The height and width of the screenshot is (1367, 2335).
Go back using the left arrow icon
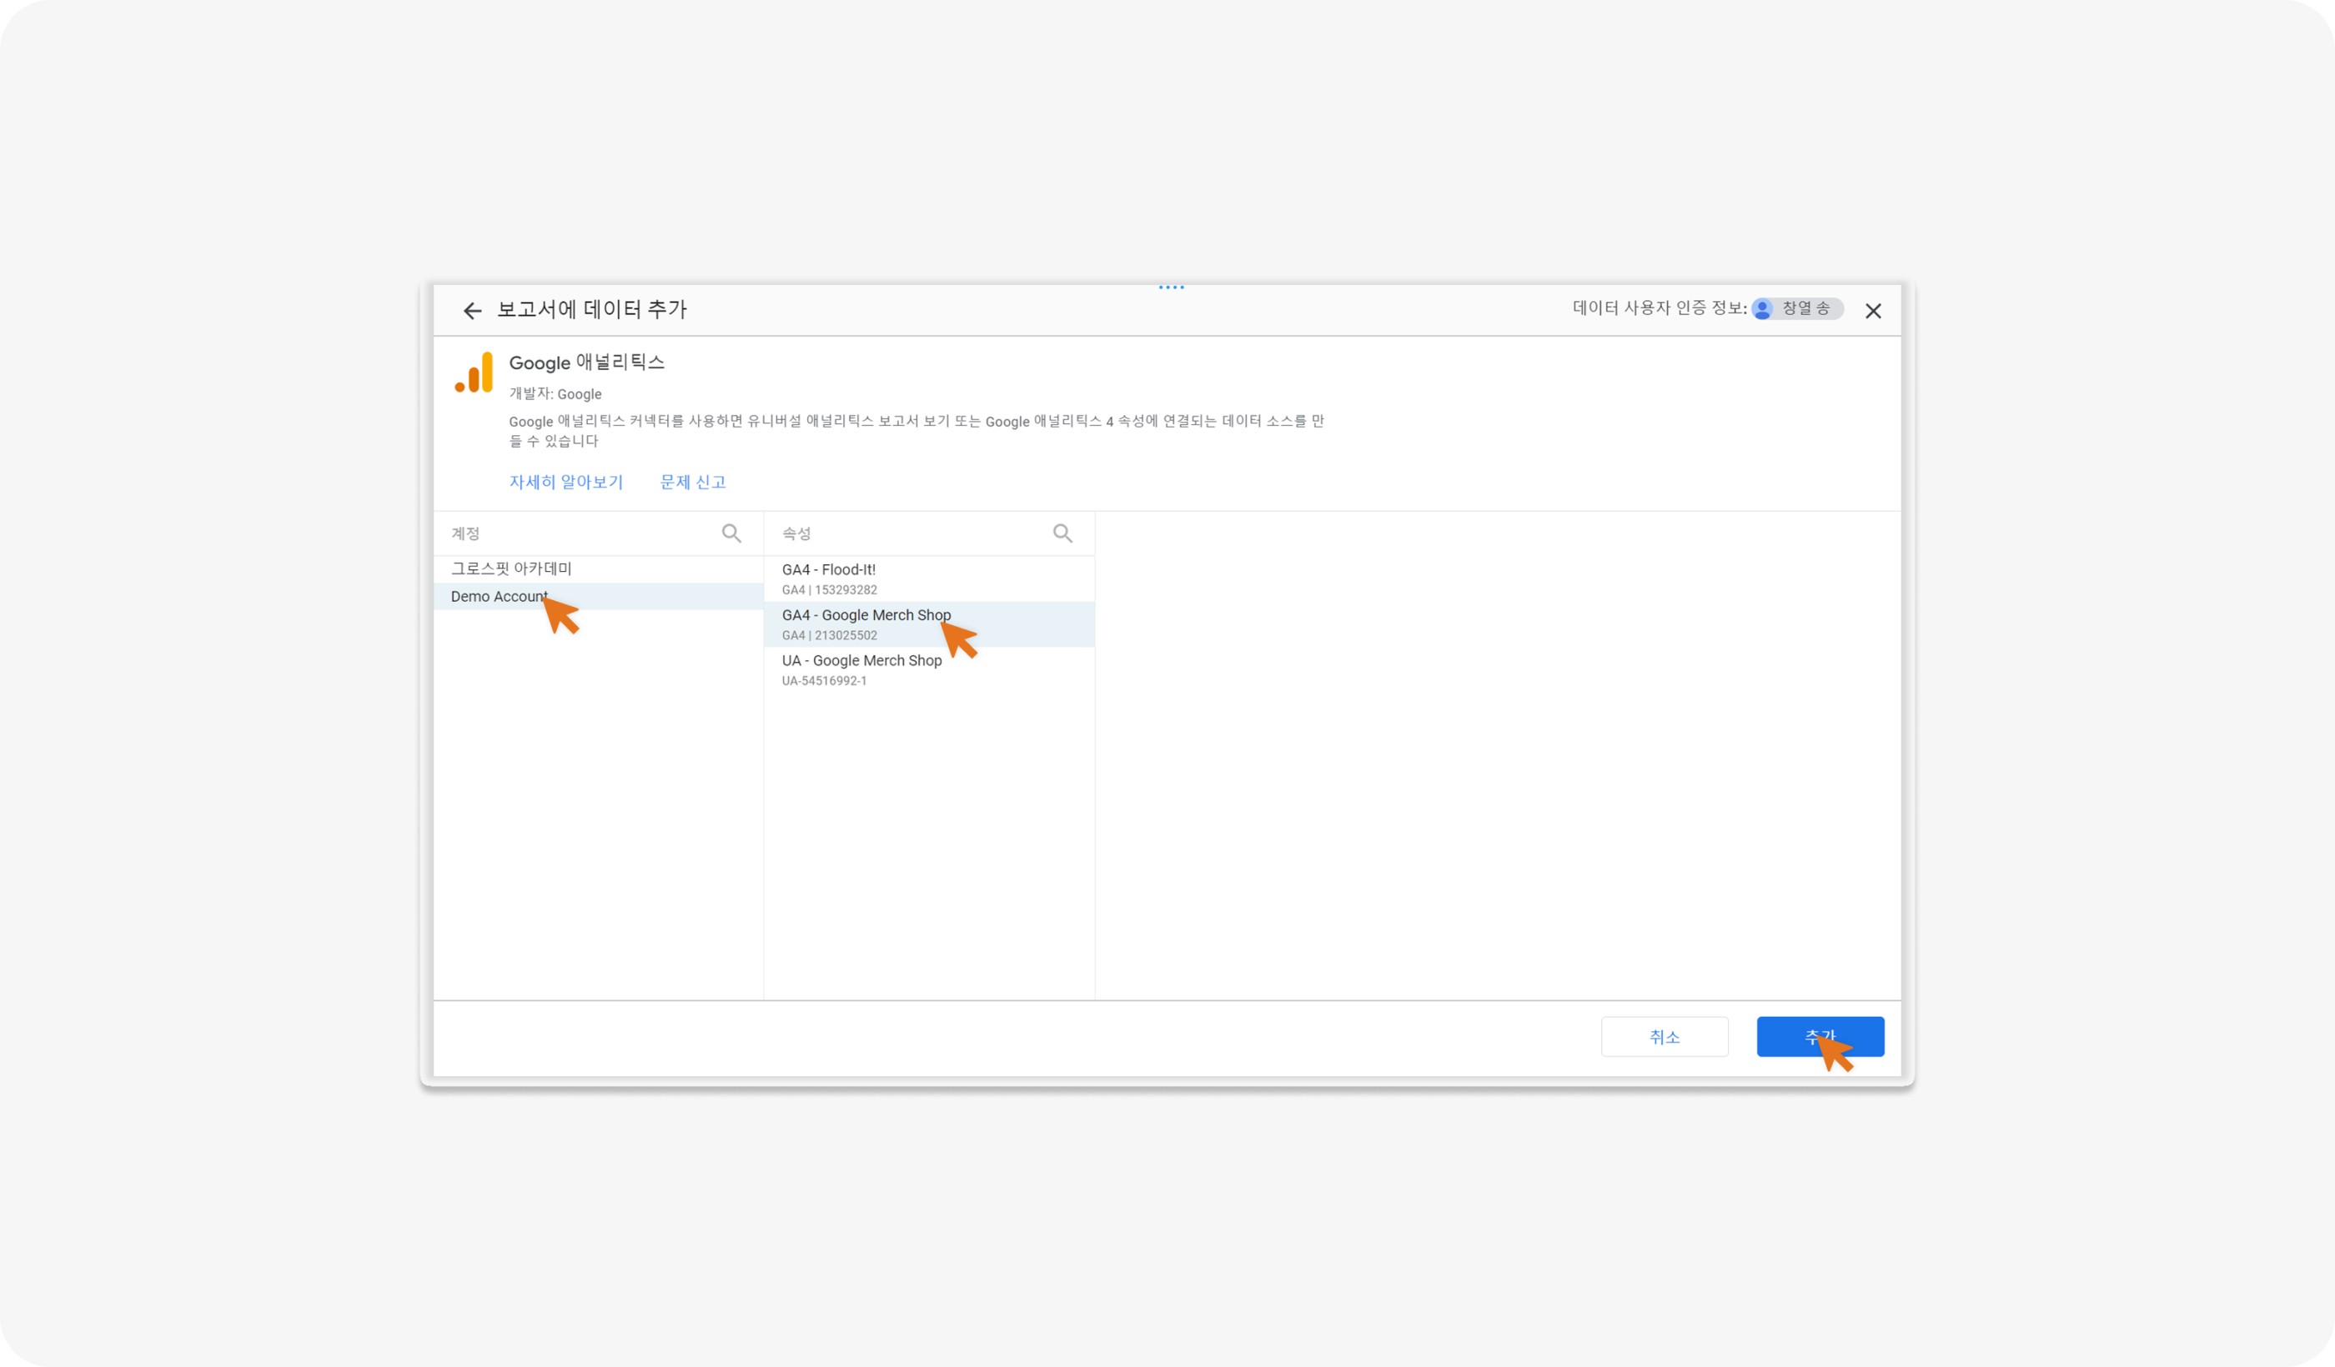point(473,311)
